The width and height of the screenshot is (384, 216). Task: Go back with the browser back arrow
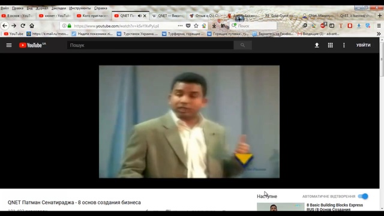pos(5,26)
